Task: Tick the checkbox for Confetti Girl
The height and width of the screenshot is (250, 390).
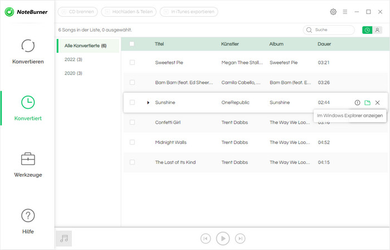Action: 132,122
